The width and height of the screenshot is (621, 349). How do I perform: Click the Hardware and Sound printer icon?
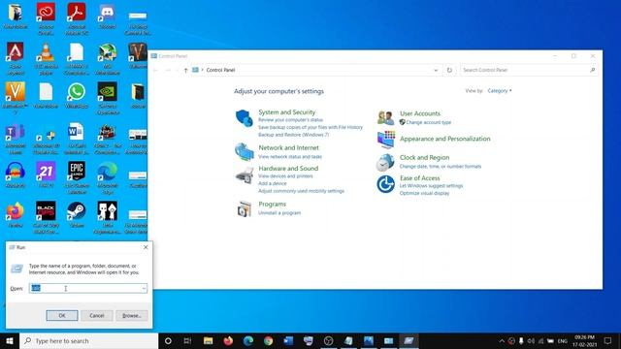[244, 175]
